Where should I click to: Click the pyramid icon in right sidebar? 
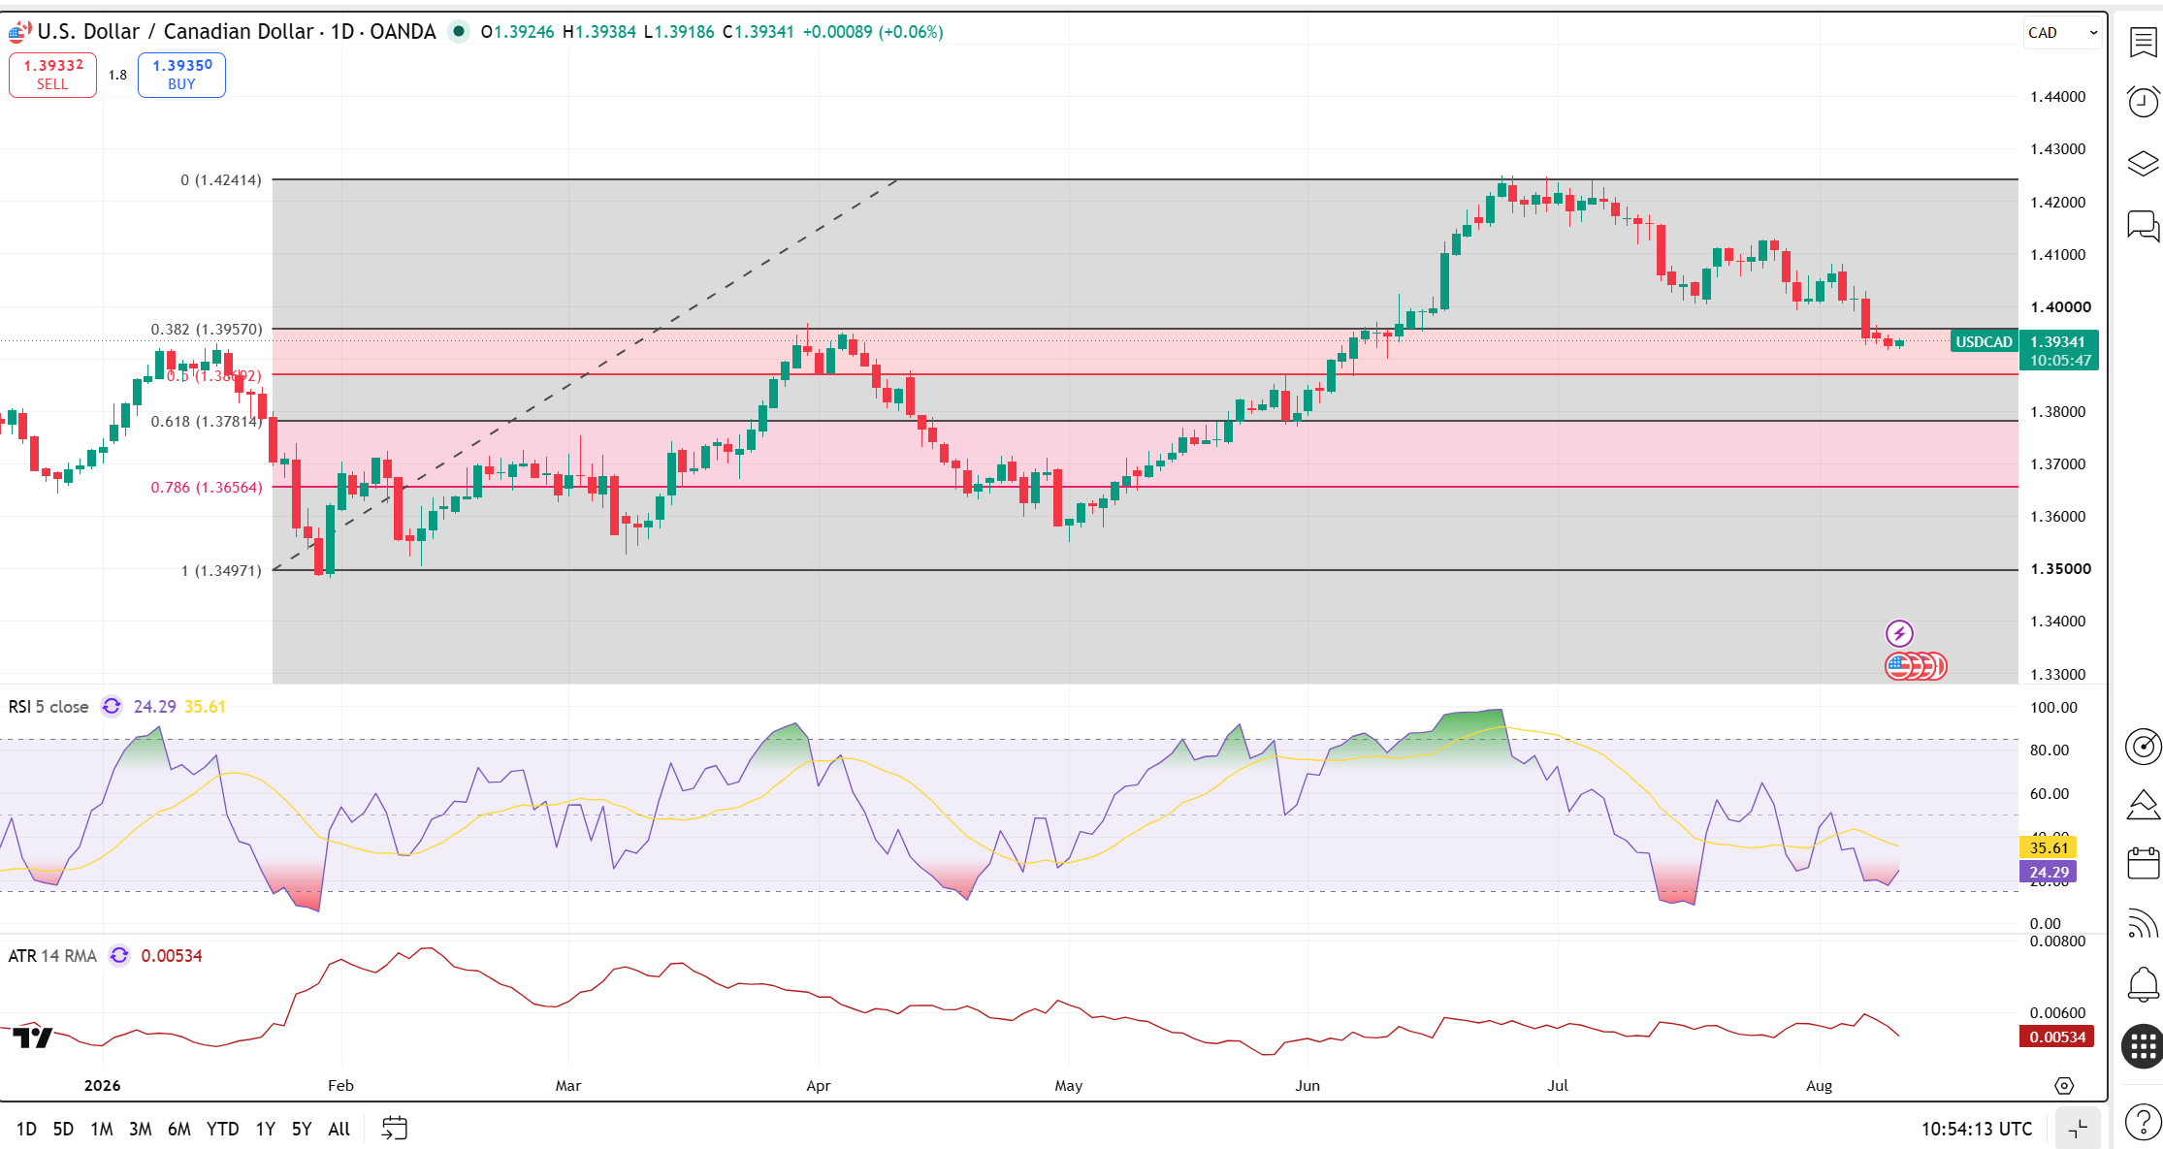tap(2143, 805)
